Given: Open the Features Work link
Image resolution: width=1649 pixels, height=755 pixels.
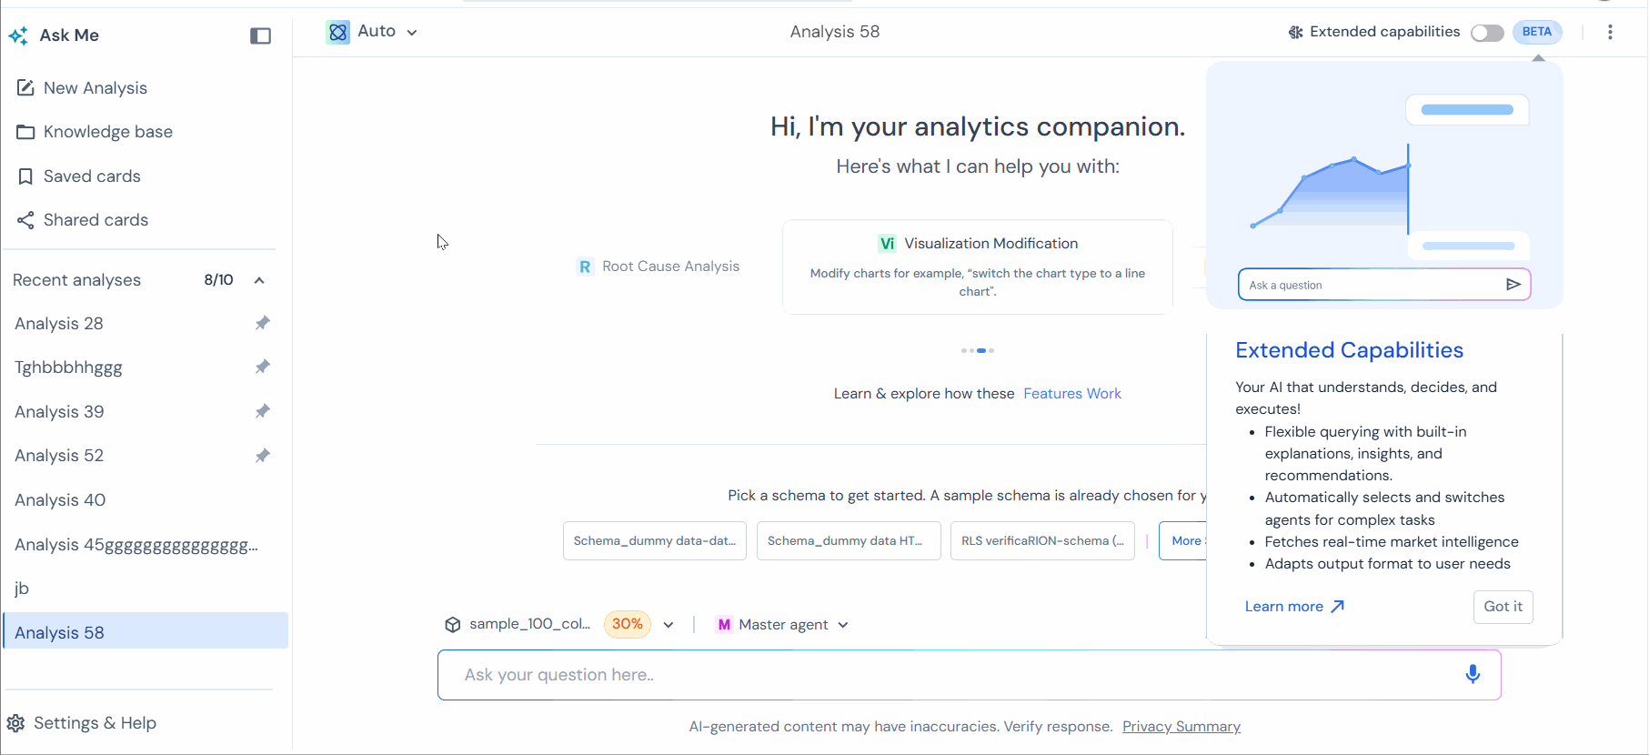Looking at the screenshot, I should click(x=1071, y=394).
